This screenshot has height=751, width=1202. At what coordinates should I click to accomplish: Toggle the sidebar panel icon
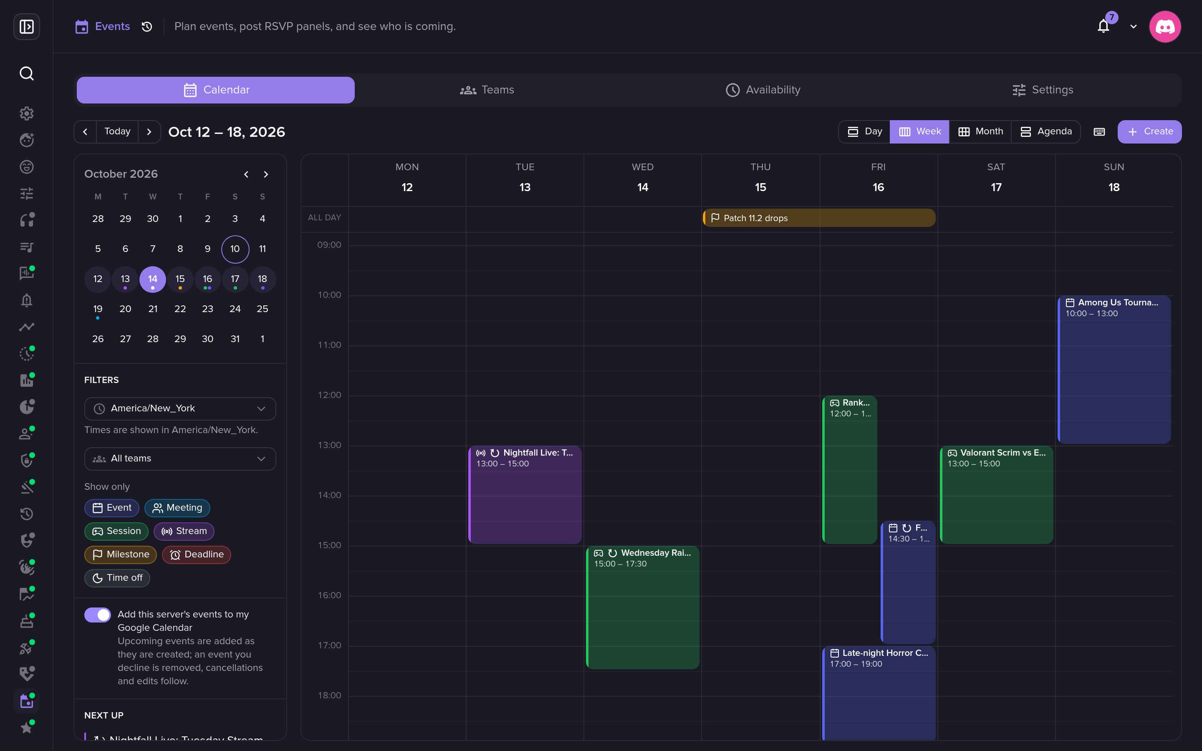click(x=26, y=26)
